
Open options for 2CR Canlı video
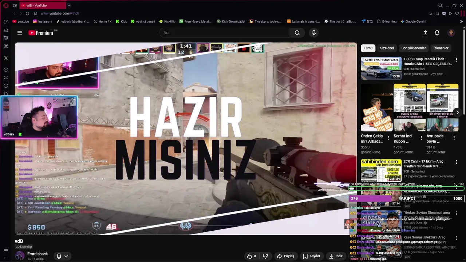pyautogui.click(x=457, y=162)
